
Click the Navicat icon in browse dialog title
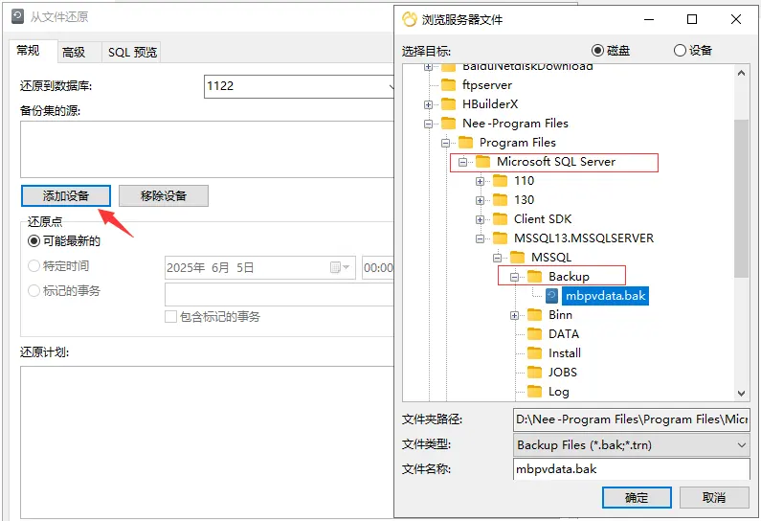pos(410,19)
